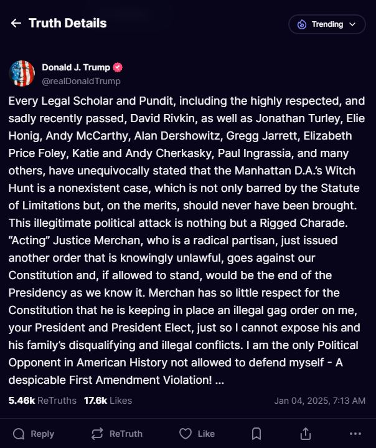376x448 pixels.
Task: Click the Reply text label
Action: (42, 434)
